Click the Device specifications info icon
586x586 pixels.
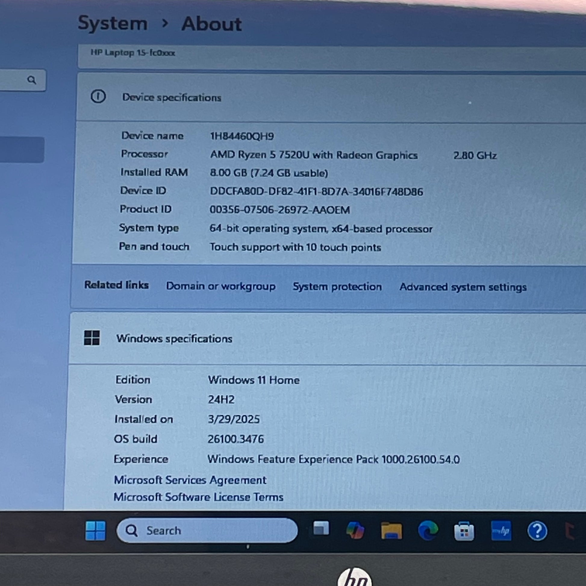98,96
